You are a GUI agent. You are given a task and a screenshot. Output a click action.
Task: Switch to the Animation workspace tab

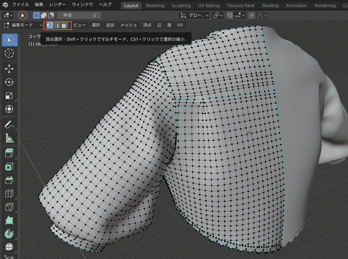tap(297, 6)
